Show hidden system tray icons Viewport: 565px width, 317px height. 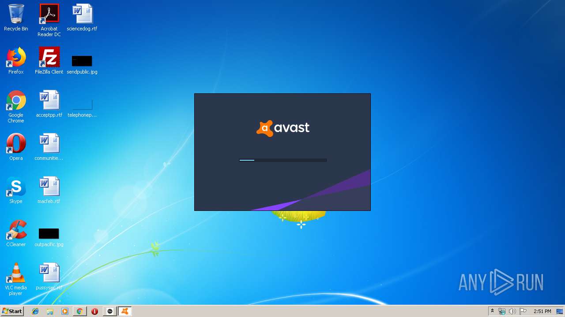coord(492,311)
